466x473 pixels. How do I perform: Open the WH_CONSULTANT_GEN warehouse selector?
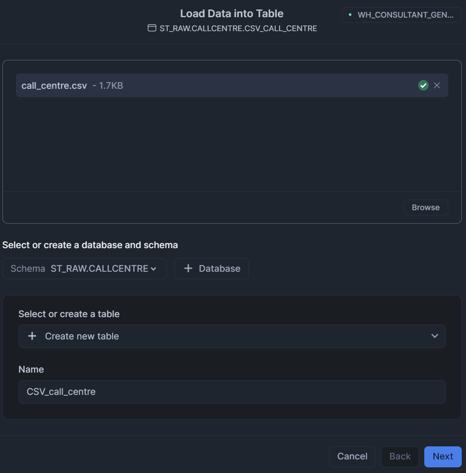(401, 15)
